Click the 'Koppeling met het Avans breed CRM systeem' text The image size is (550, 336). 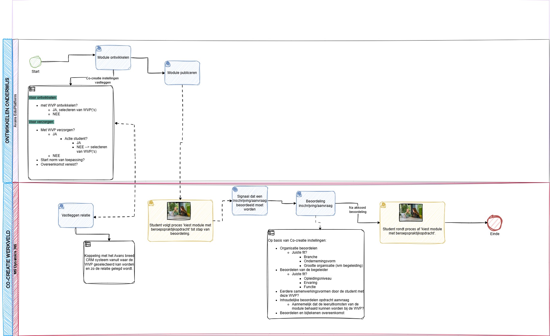[x=109, y=262]
